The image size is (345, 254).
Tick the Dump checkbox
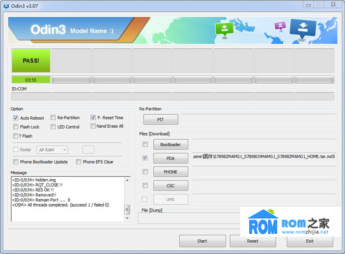[16, 149]
